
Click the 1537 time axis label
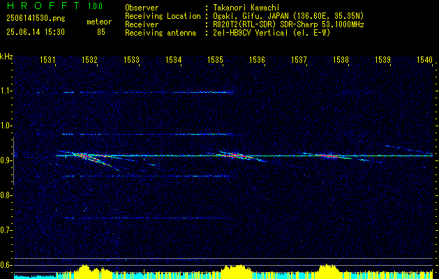pos(299,59)
